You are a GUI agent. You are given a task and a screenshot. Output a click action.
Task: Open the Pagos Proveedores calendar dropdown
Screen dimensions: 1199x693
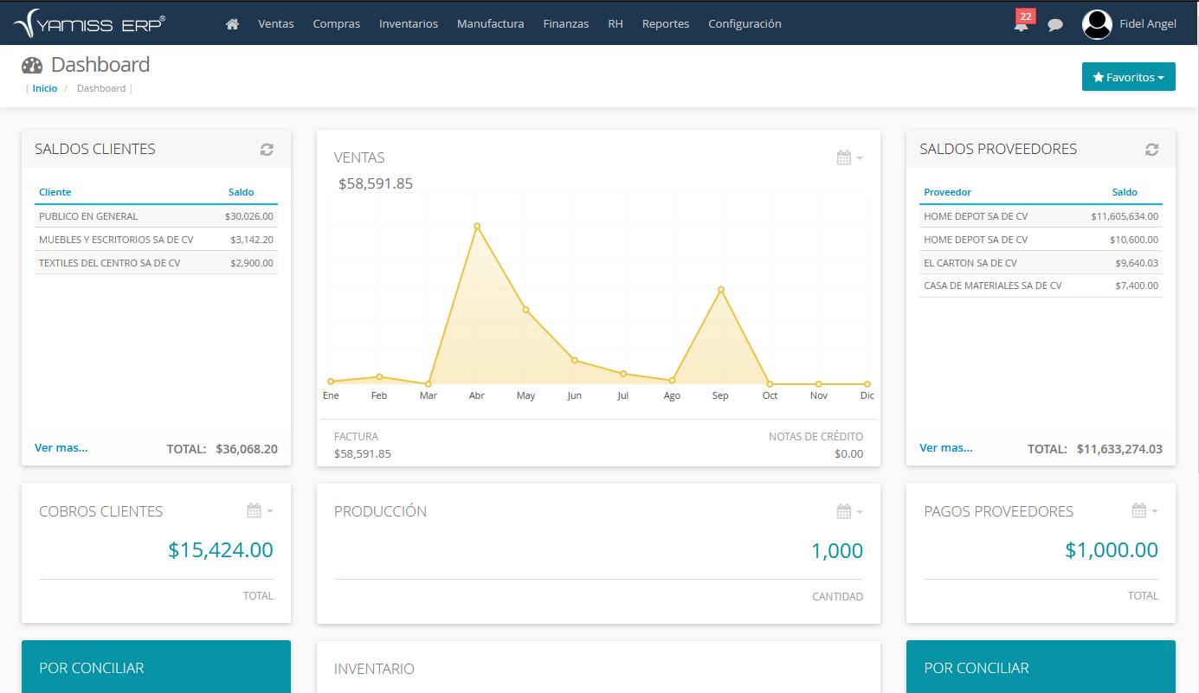click(x=1144, y=511)
